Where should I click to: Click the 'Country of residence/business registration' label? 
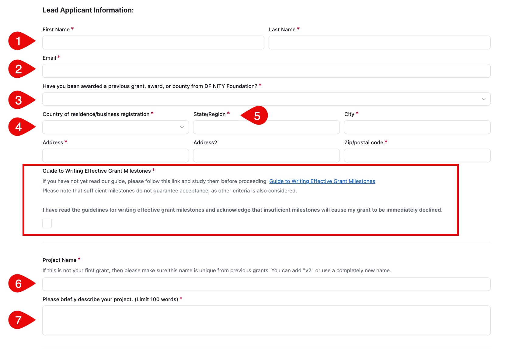click(96, 114)
